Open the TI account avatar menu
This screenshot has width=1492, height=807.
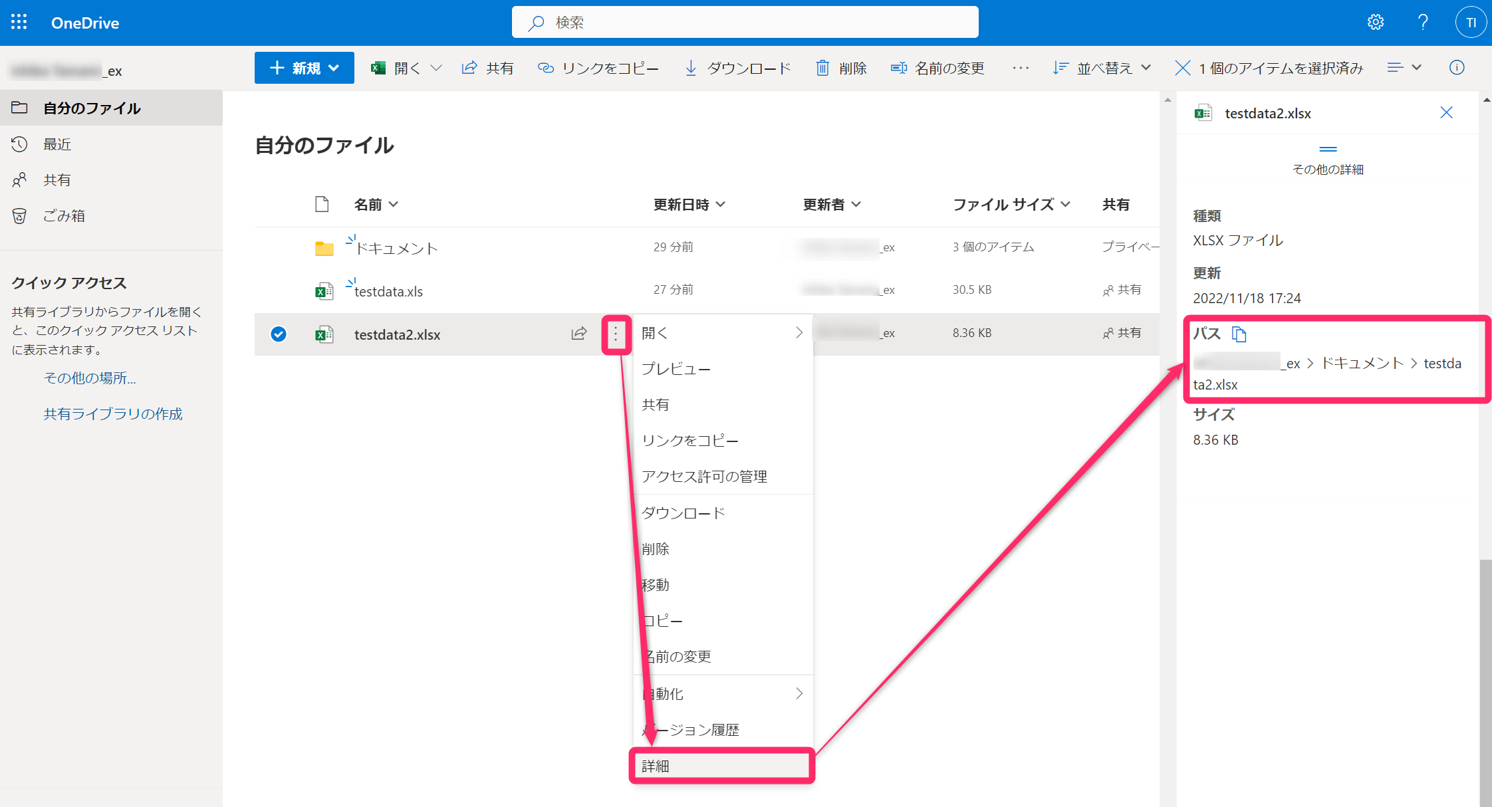click(1471, 22)
